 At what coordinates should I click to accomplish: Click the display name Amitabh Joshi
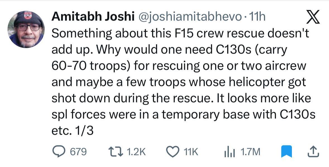tap(93, 17)
